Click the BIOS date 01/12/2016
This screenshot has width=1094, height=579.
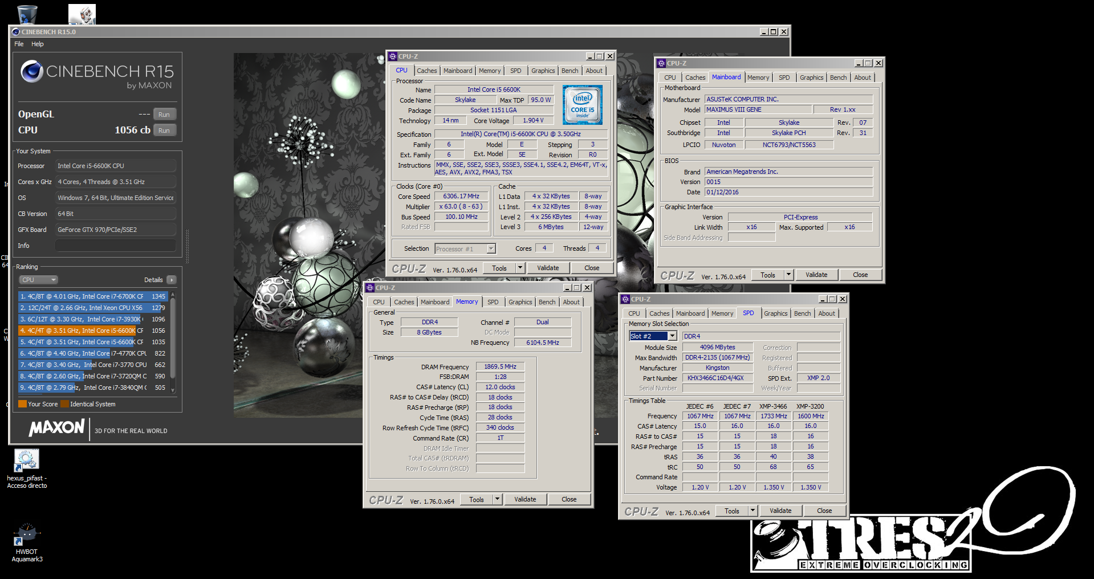788,192
